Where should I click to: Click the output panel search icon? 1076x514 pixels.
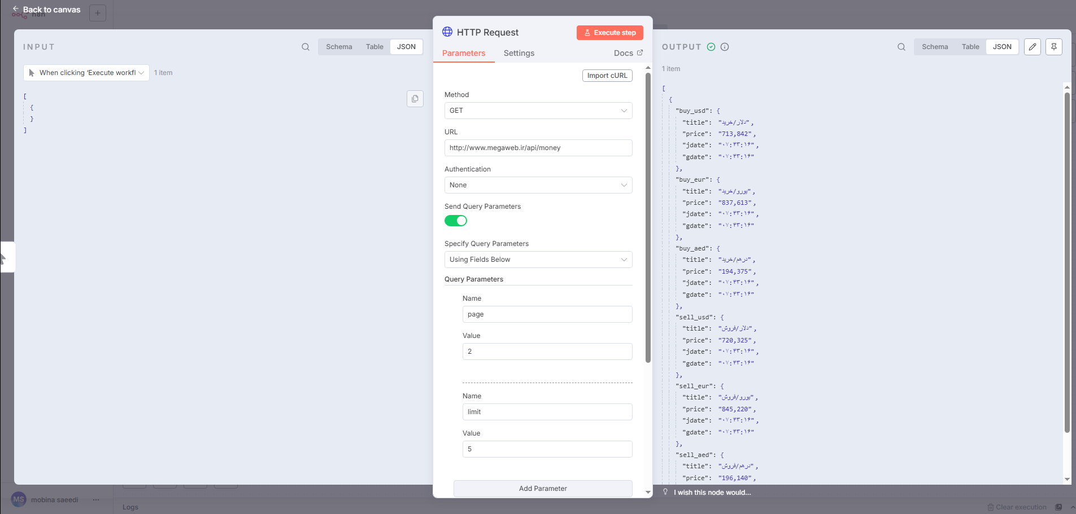pos(901,47)
